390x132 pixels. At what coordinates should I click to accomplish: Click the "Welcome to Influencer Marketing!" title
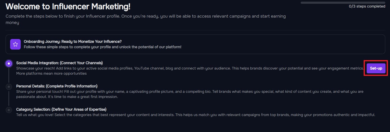coord(68,6)
